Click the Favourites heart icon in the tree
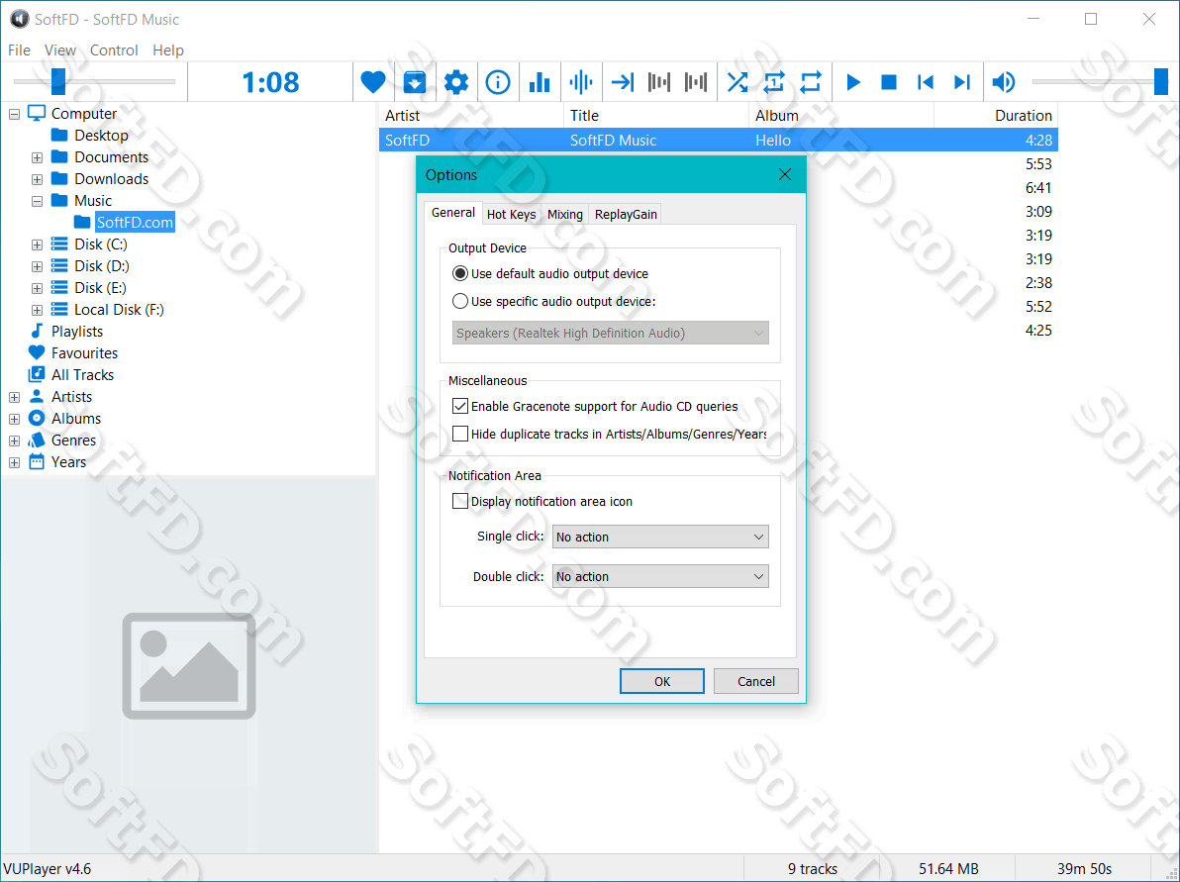The height and width of the screenshot is (882, 1180). [36, 352]
